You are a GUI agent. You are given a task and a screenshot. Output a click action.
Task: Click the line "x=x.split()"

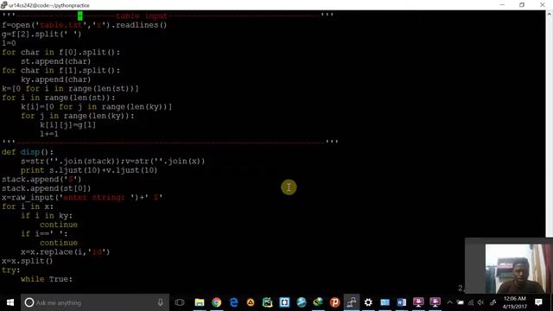click(x=27, y=261)
